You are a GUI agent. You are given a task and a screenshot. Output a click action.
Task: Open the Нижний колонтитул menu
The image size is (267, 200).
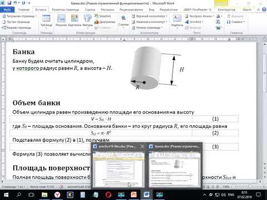(150, 22)
